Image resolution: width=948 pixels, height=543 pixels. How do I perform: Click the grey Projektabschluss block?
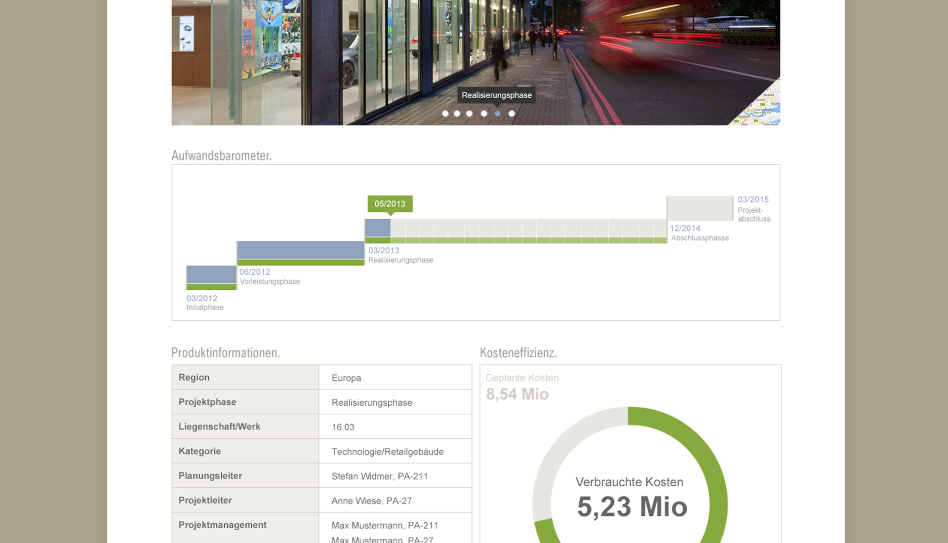700,208
